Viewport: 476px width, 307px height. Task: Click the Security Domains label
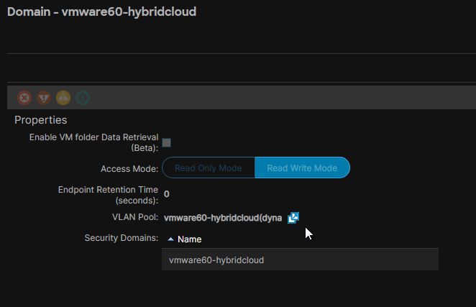(121, 238)
